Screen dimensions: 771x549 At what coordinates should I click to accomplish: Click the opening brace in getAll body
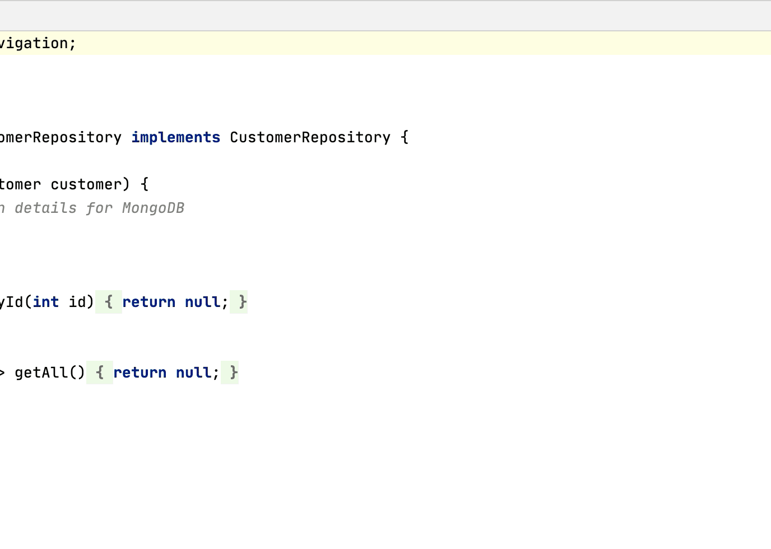click(100, 373)
